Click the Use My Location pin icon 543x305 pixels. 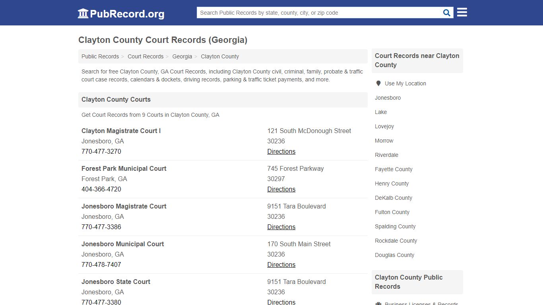coord(378,83)
